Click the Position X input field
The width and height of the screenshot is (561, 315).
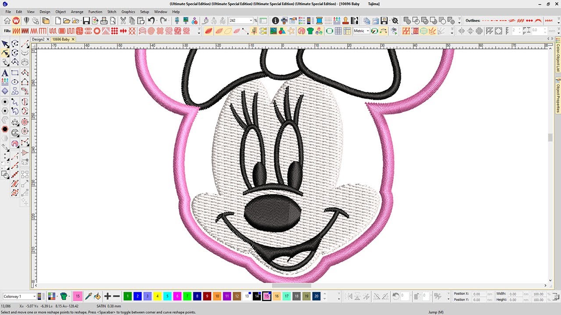(480, 294)
